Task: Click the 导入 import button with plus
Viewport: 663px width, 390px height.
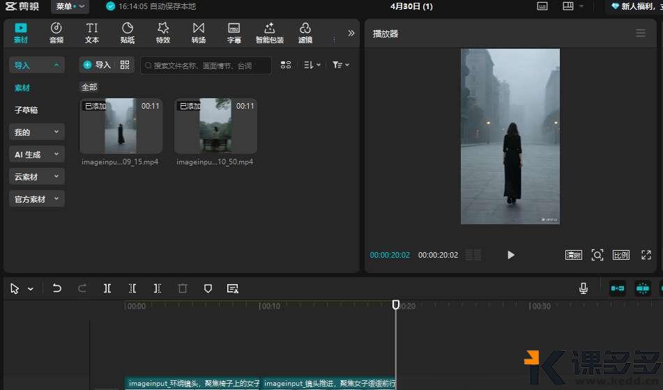Action: pos(97,65)
